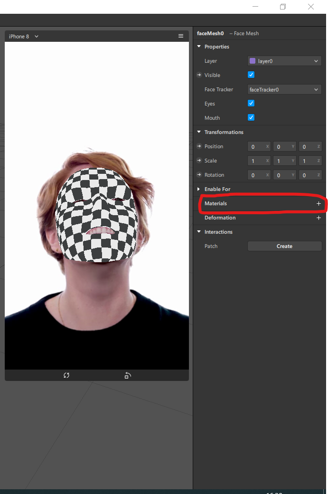Click the Rotation X input field
The height and width of the screenshot is (494, 328).
(259, 175)
